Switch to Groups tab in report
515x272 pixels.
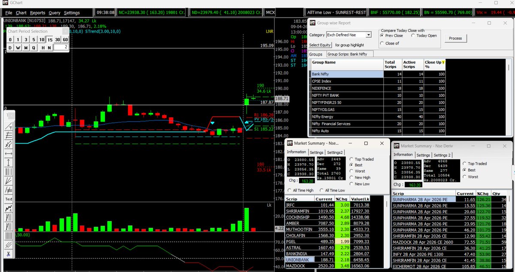coord(316,54)
